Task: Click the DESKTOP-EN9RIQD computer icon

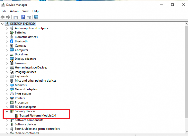Action: pyautogui.click(x=7, y=24)
